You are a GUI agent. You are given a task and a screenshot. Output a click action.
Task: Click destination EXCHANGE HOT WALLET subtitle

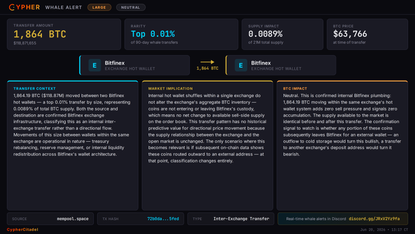tap(276, 69)
